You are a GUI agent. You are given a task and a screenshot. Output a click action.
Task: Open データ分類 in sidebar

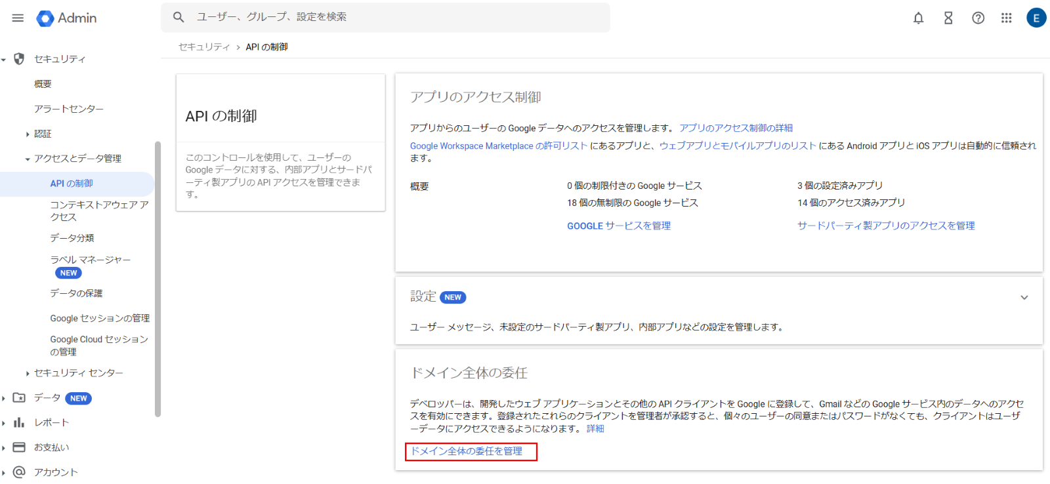coord(72,238)
